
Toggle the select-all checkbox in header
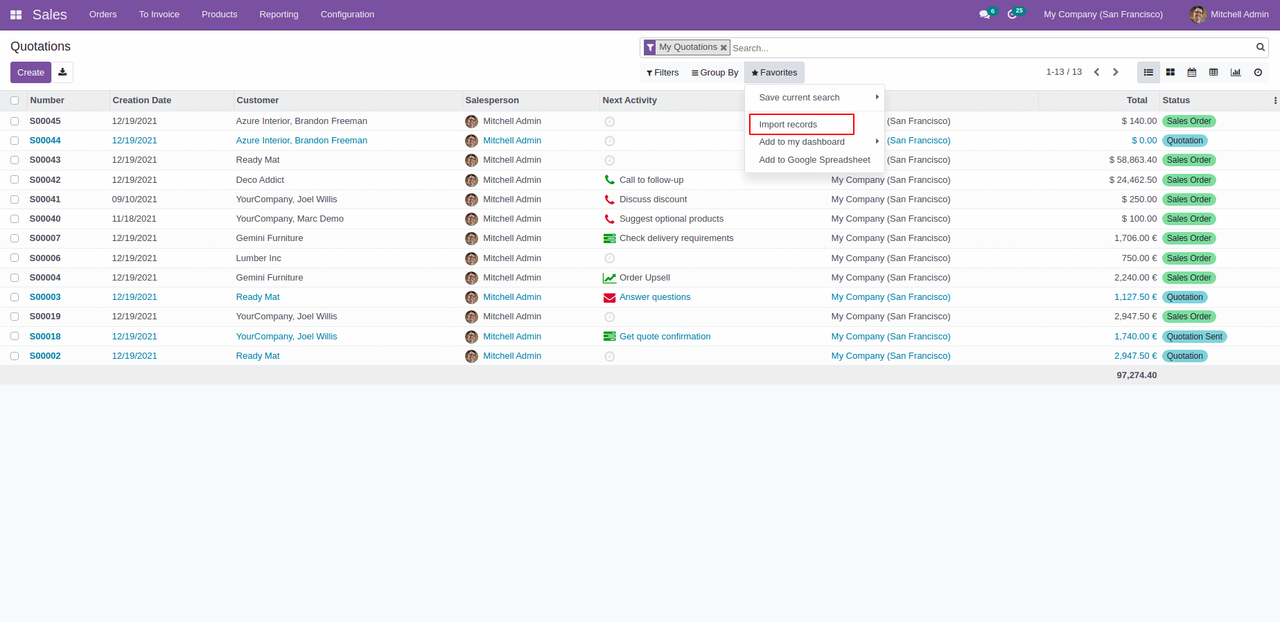15,100
